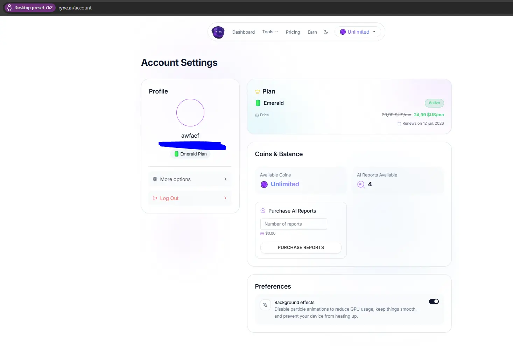The width and height of the screenshot is (513, 346).
Task: Open the Earn nav item
Action: point(312,32)
